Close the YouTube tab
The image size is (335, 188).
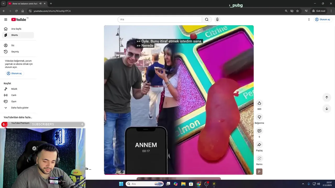click(x=45, y=4)
